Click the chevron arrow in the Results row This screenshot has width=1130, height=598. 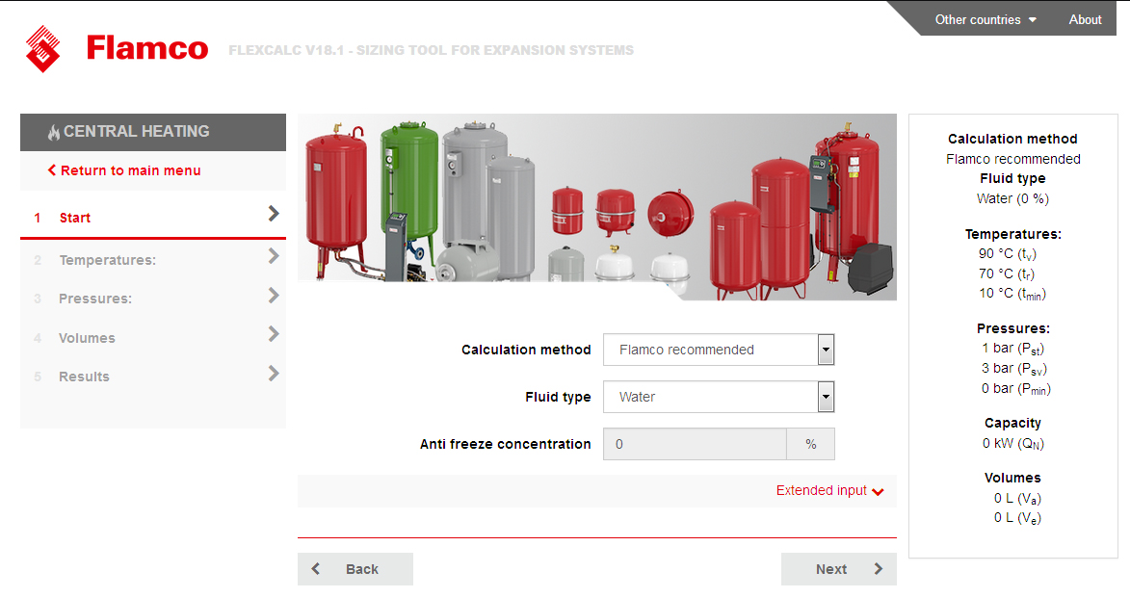tap(274, 374)
